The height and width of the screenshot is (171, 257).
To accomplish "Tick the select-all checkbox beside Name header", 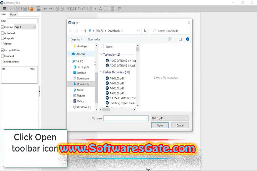I will click(102, 47).
